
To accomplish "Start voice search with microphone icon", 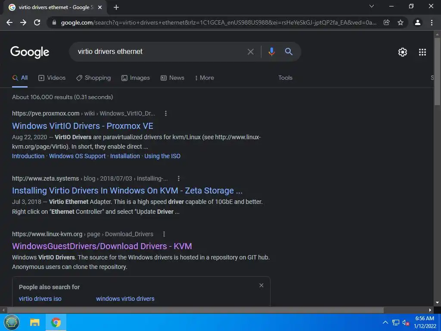I will tap(271, 52).
